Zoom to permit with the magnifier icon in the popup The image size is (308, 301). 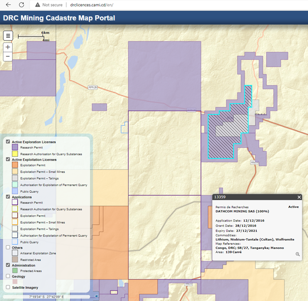(x=297, y=254)
